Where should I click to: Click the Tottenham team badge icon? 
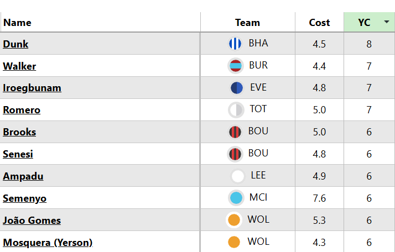coord(236,110)
